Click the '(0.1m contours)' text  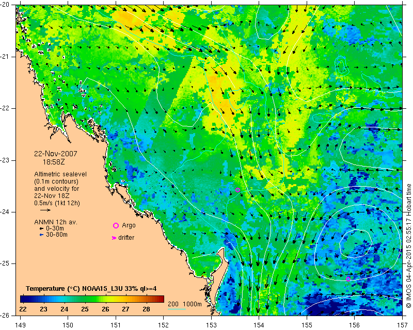(56, 181)
